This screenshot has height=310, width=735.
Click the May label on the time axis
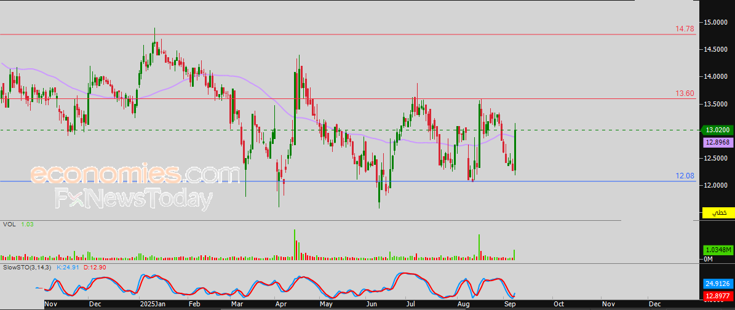coord(326,304)
